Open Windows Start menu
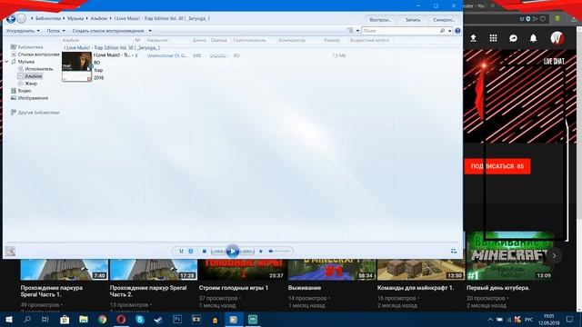Screen dimensions: 582x327 (x=8, y=320)
